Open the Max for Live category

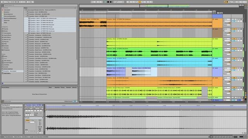pos(7,39)
